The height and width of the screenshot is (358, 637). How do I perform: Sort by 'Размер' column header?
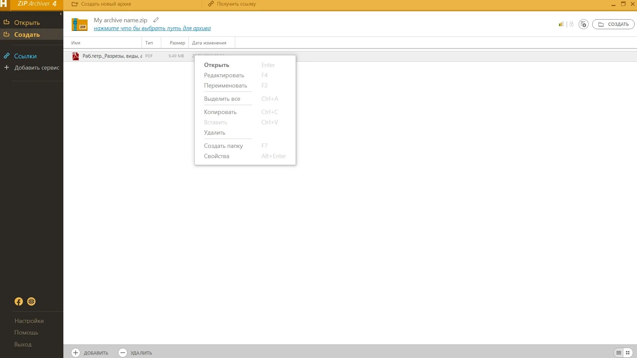point(177,43)
